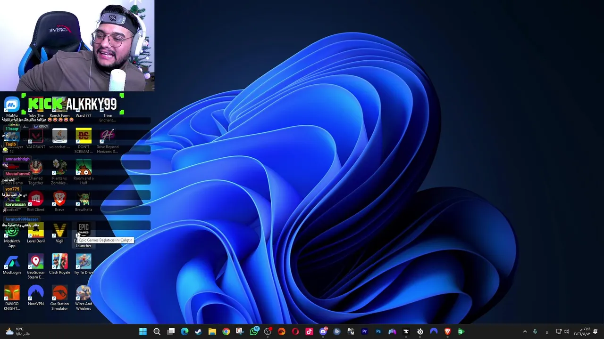Open the Modrinth App shortcut
Image resolution: width=604 pixels, height=339 pixels.
click(12, 235)
